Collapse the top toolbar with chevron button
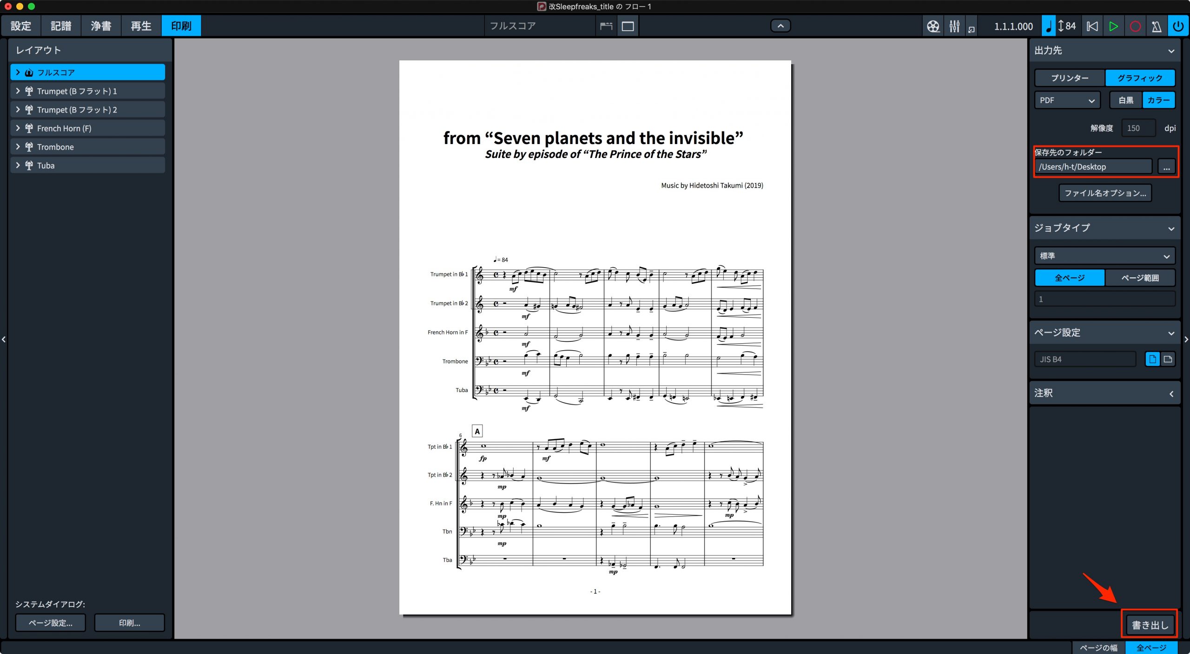 (781, 26)
